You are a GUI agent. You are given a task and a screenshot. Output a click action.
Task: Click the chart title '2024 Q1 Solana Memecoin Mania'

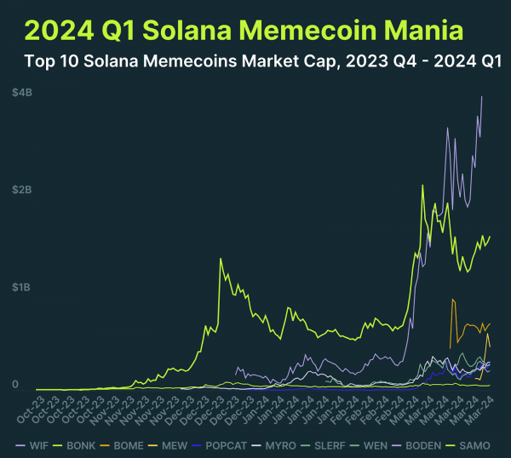(x=244, y=31)
